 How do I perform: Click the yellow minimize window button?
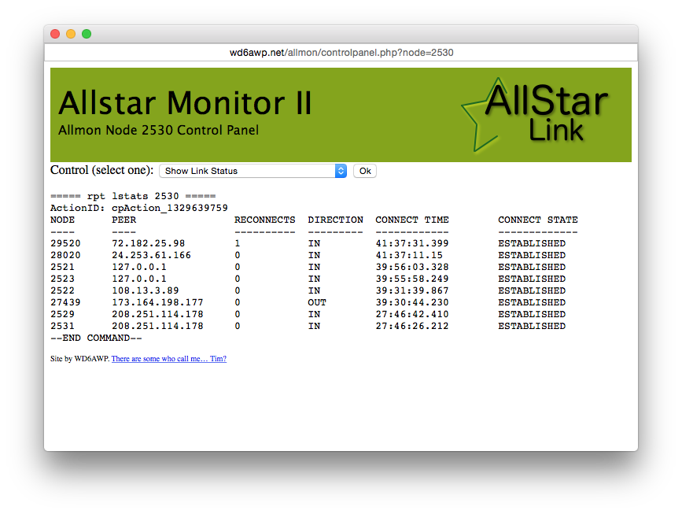(71, 34)
